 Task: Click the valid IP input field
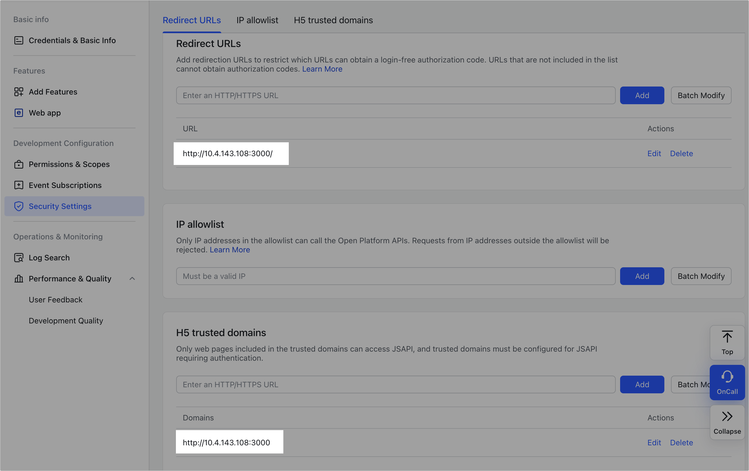pyautogui.click(x=395, y=276)
